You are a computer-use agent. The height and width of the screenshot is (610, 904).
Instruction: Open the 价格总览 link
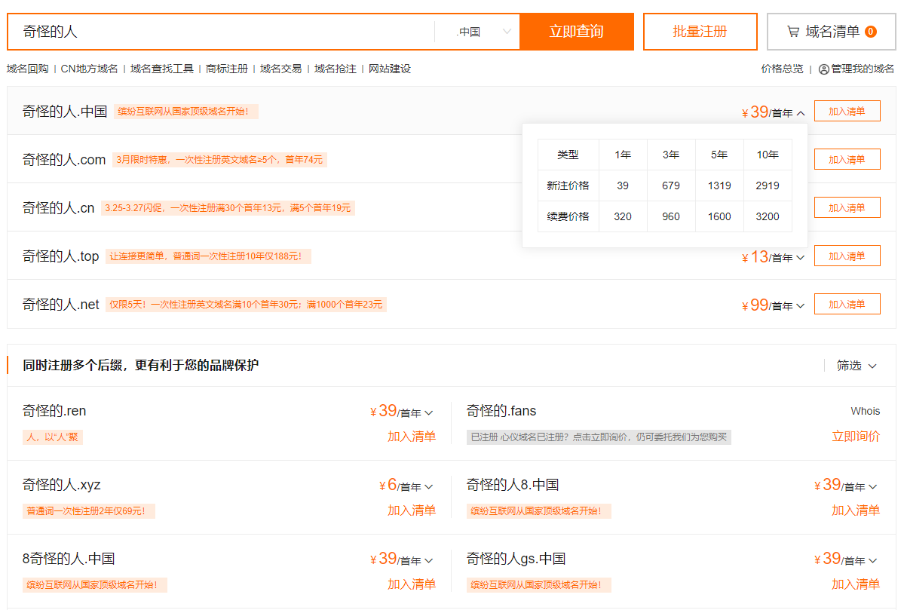coord(782,69)
